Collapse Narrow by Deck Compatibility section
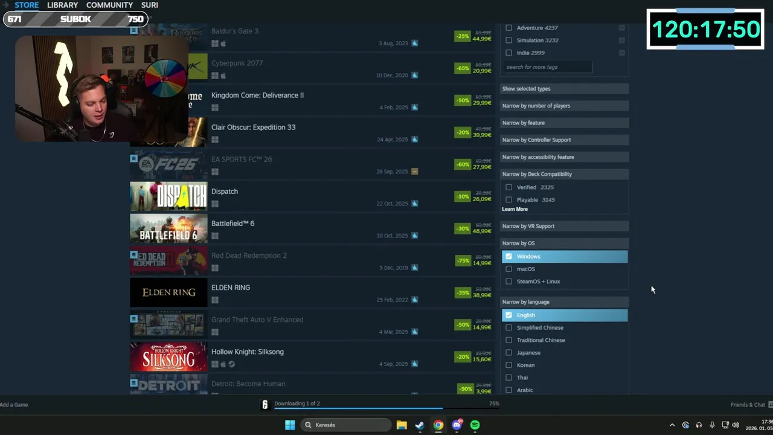 564,174
